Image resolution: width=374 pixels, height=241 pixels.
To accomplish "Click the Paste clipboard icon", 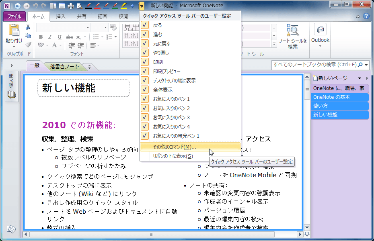I will pyautogui.click(x=14, y=31).
